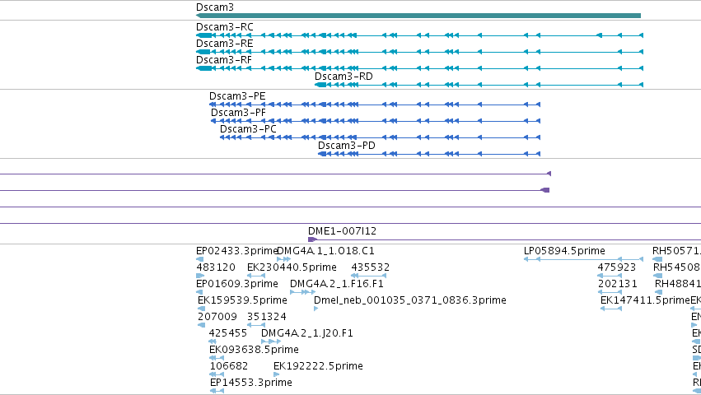
Task: Select Dmel_neb_001035_0371_0836.3prime label
Action: [x=410, y=300]
